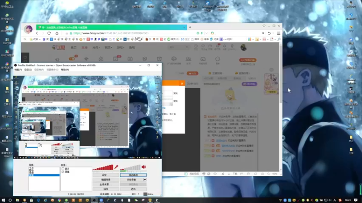
Task: Disable the checked second source in OBS sources list
Action: (63, 172)
